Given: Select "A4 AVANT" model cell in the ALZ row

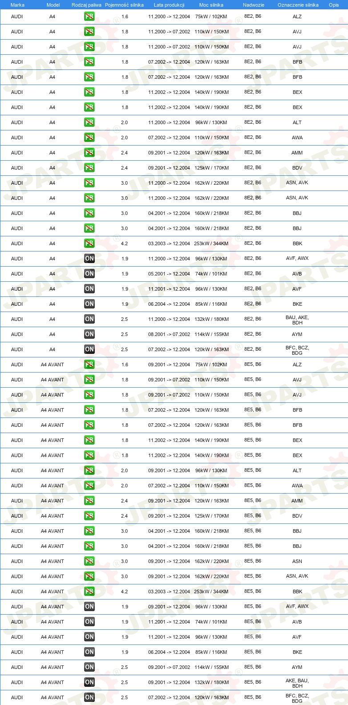Looking at the screenshot, I should 53,365.
